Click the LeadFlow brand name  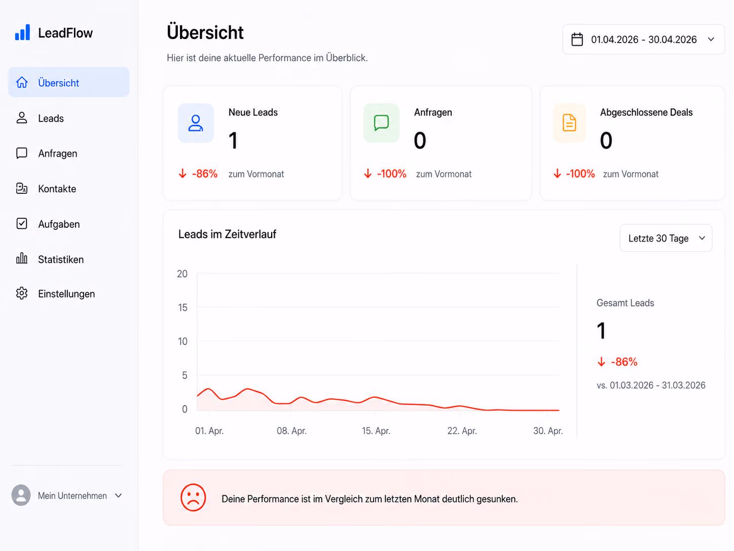[65, 33]
